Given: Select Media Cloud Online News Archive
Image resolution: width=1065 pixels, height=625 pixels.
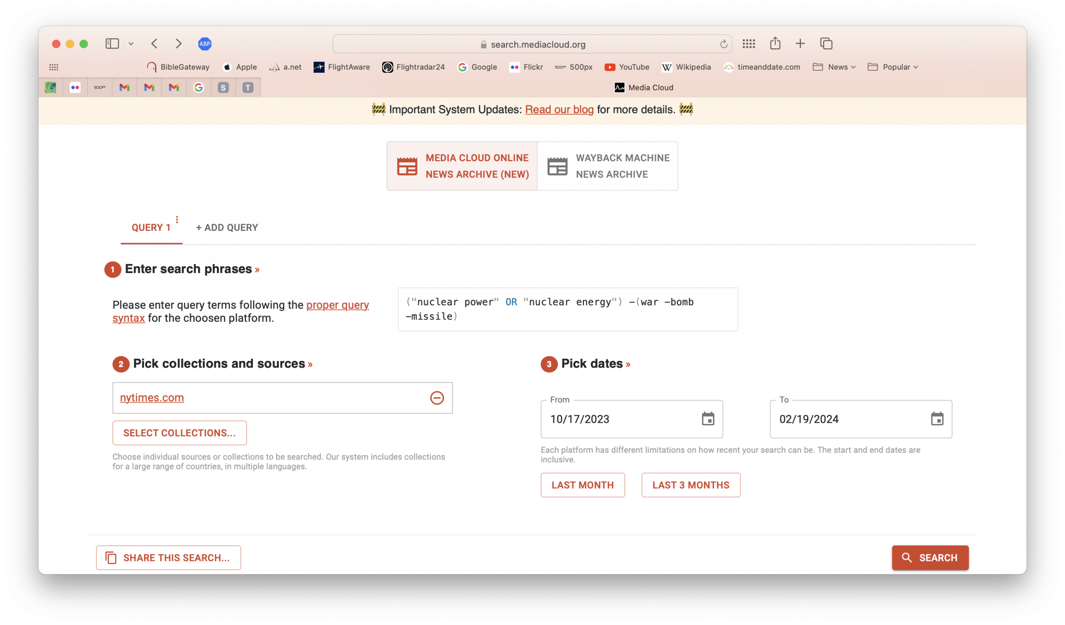Looking at the screenshot, I should pos(462,166).
